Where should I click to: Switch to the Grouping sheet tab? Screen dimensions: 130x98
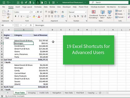pos(32,93)
